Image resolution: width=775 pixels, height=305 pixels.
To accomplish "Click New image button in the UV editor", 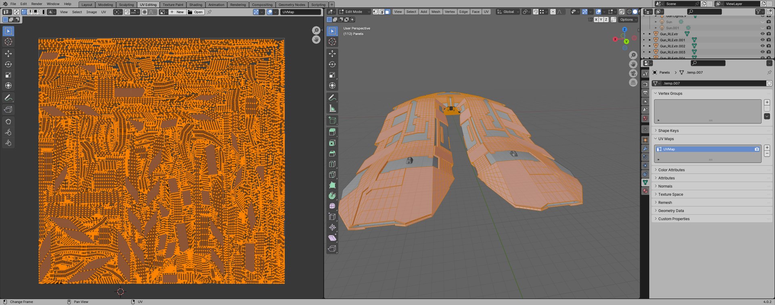I will coord(177,12).
